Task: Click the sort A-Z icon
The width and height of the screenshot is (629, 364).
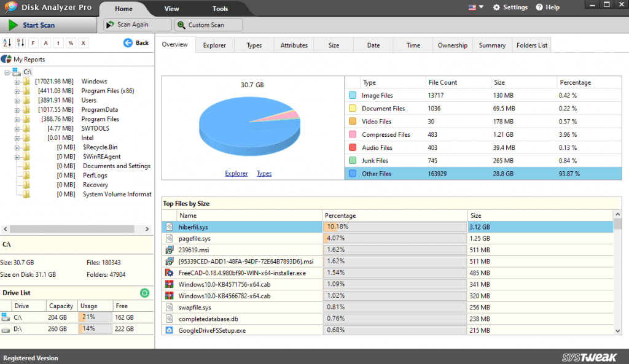Action: 7,43
